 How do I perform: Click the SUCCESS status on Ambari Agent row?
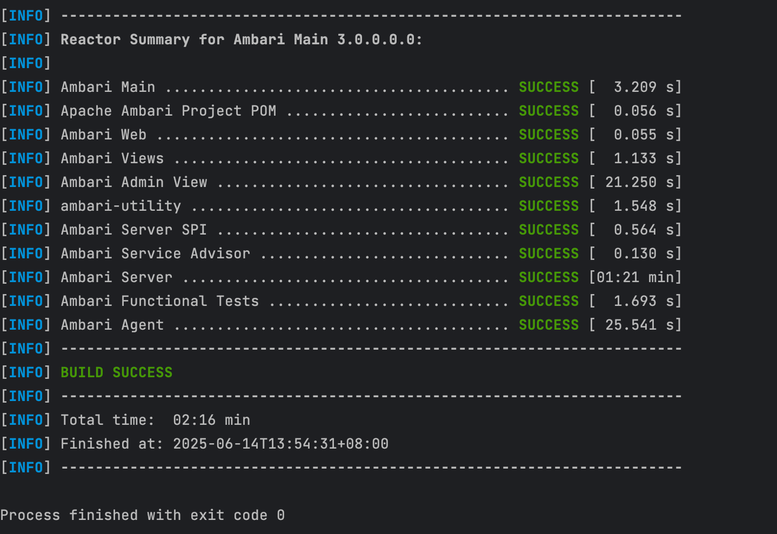549,325
